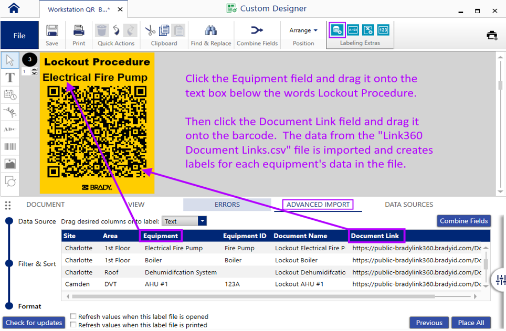Image resolution: width=506 pixels, height=331 pixels.
Task: Open the label count stepper control
Action: point(30,71)
